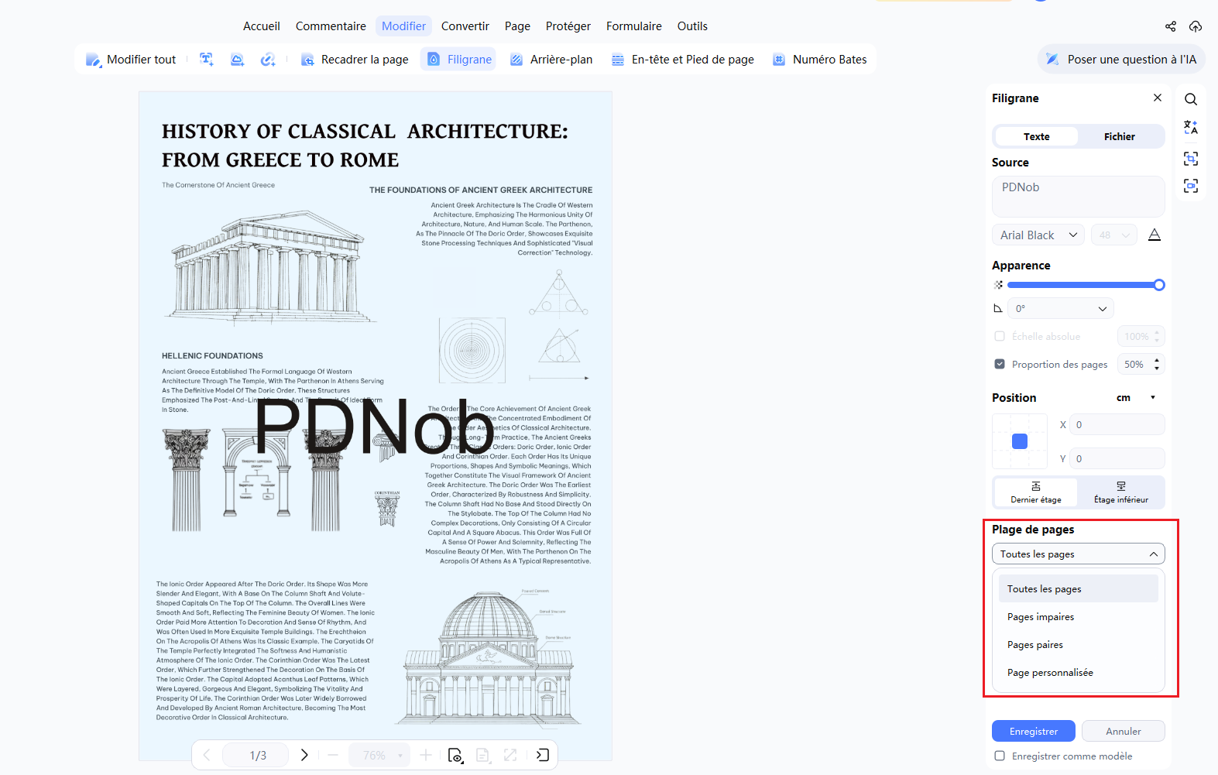Go to the next page arrow
Image resolution: width=1218 pixels, height=775 pixels.
point(304,755)
